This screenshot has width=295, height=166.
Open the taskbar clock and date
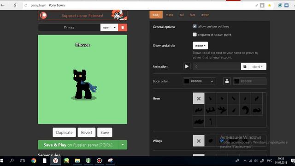click(x=281, y=160)
